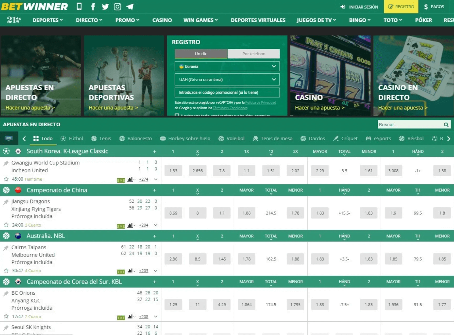The image size is (454, 335).
Task: Open the Telegram channel icon
Action: [x=130, y=7]
